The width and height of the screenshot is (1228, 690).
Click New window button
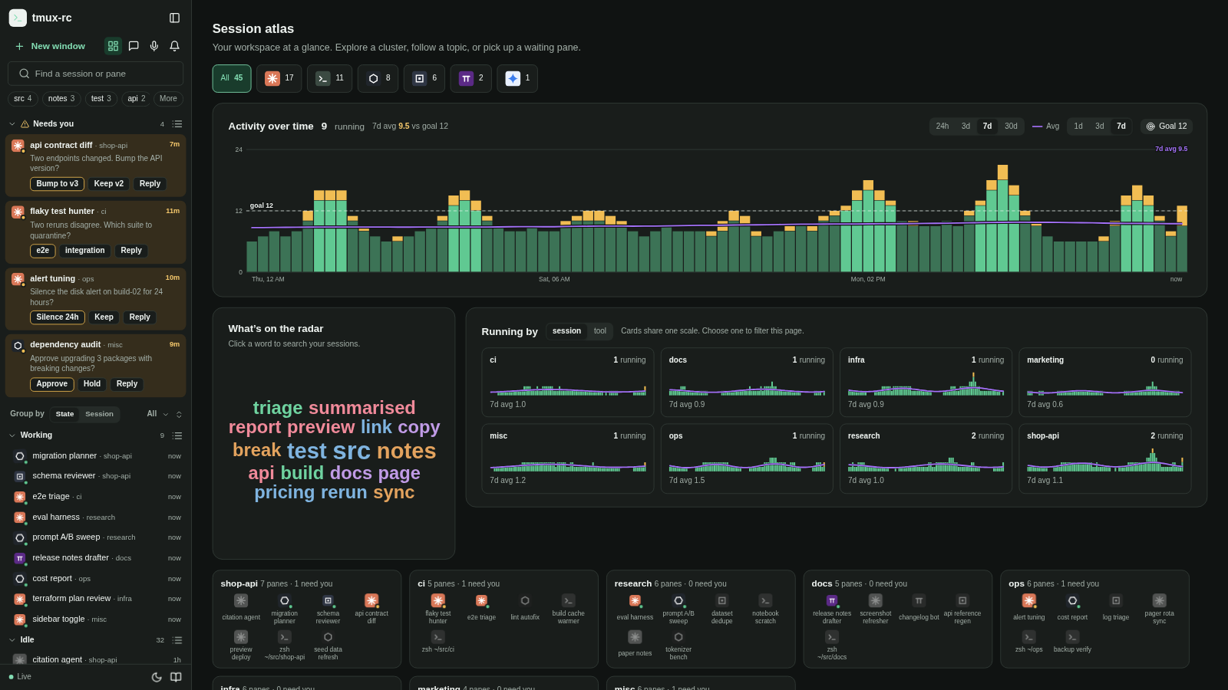point(50,46)
